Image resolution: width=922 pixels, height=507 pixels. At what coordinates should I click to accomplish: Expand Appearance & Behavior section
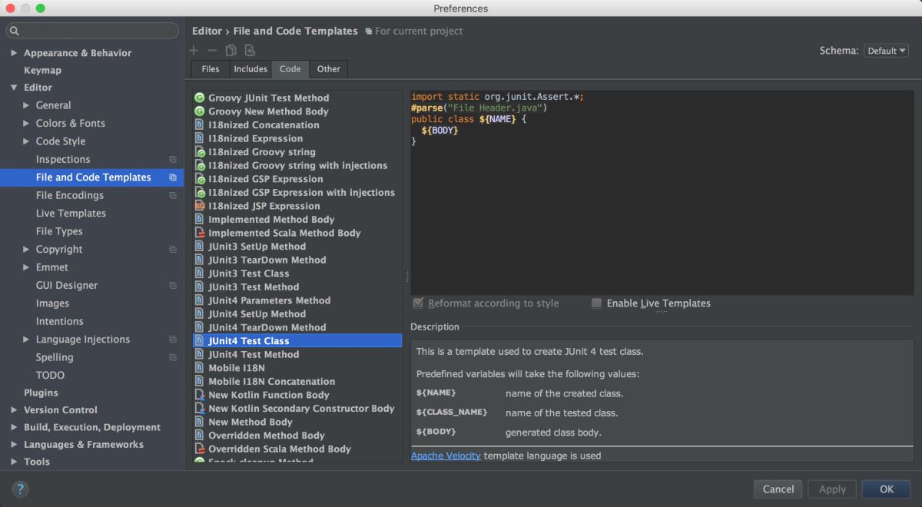[x=14, y=53]
